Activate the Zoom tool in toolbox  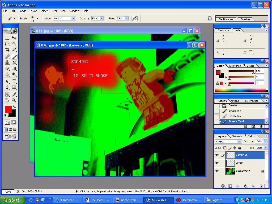click(x=14, y=100)
